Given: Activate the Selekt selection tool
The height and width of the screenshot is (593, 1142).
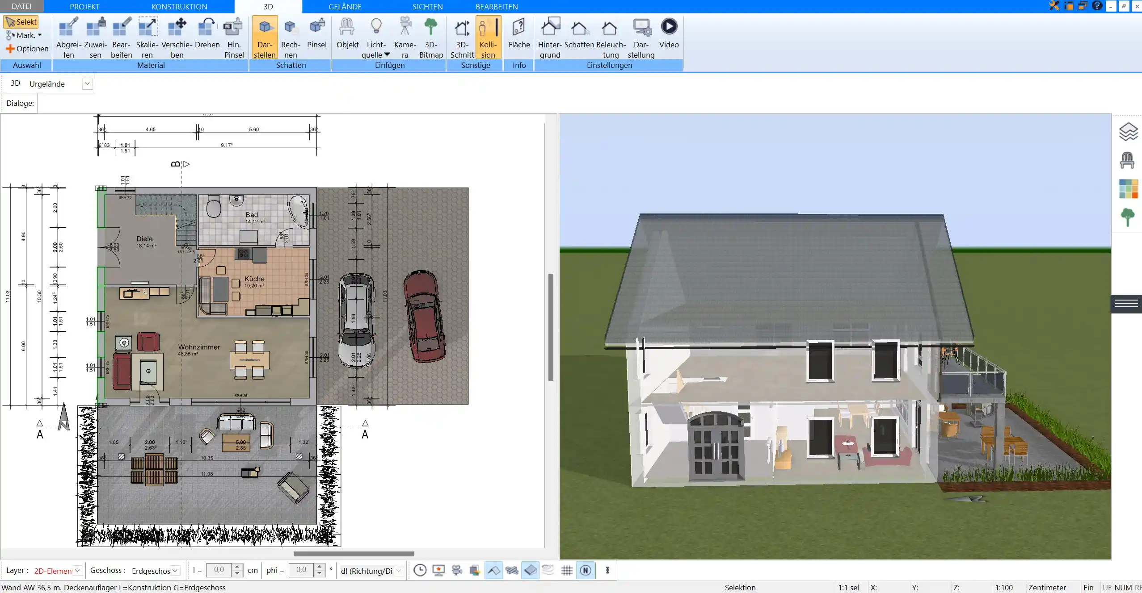Looking at the screenshot, I should point(21,22).
